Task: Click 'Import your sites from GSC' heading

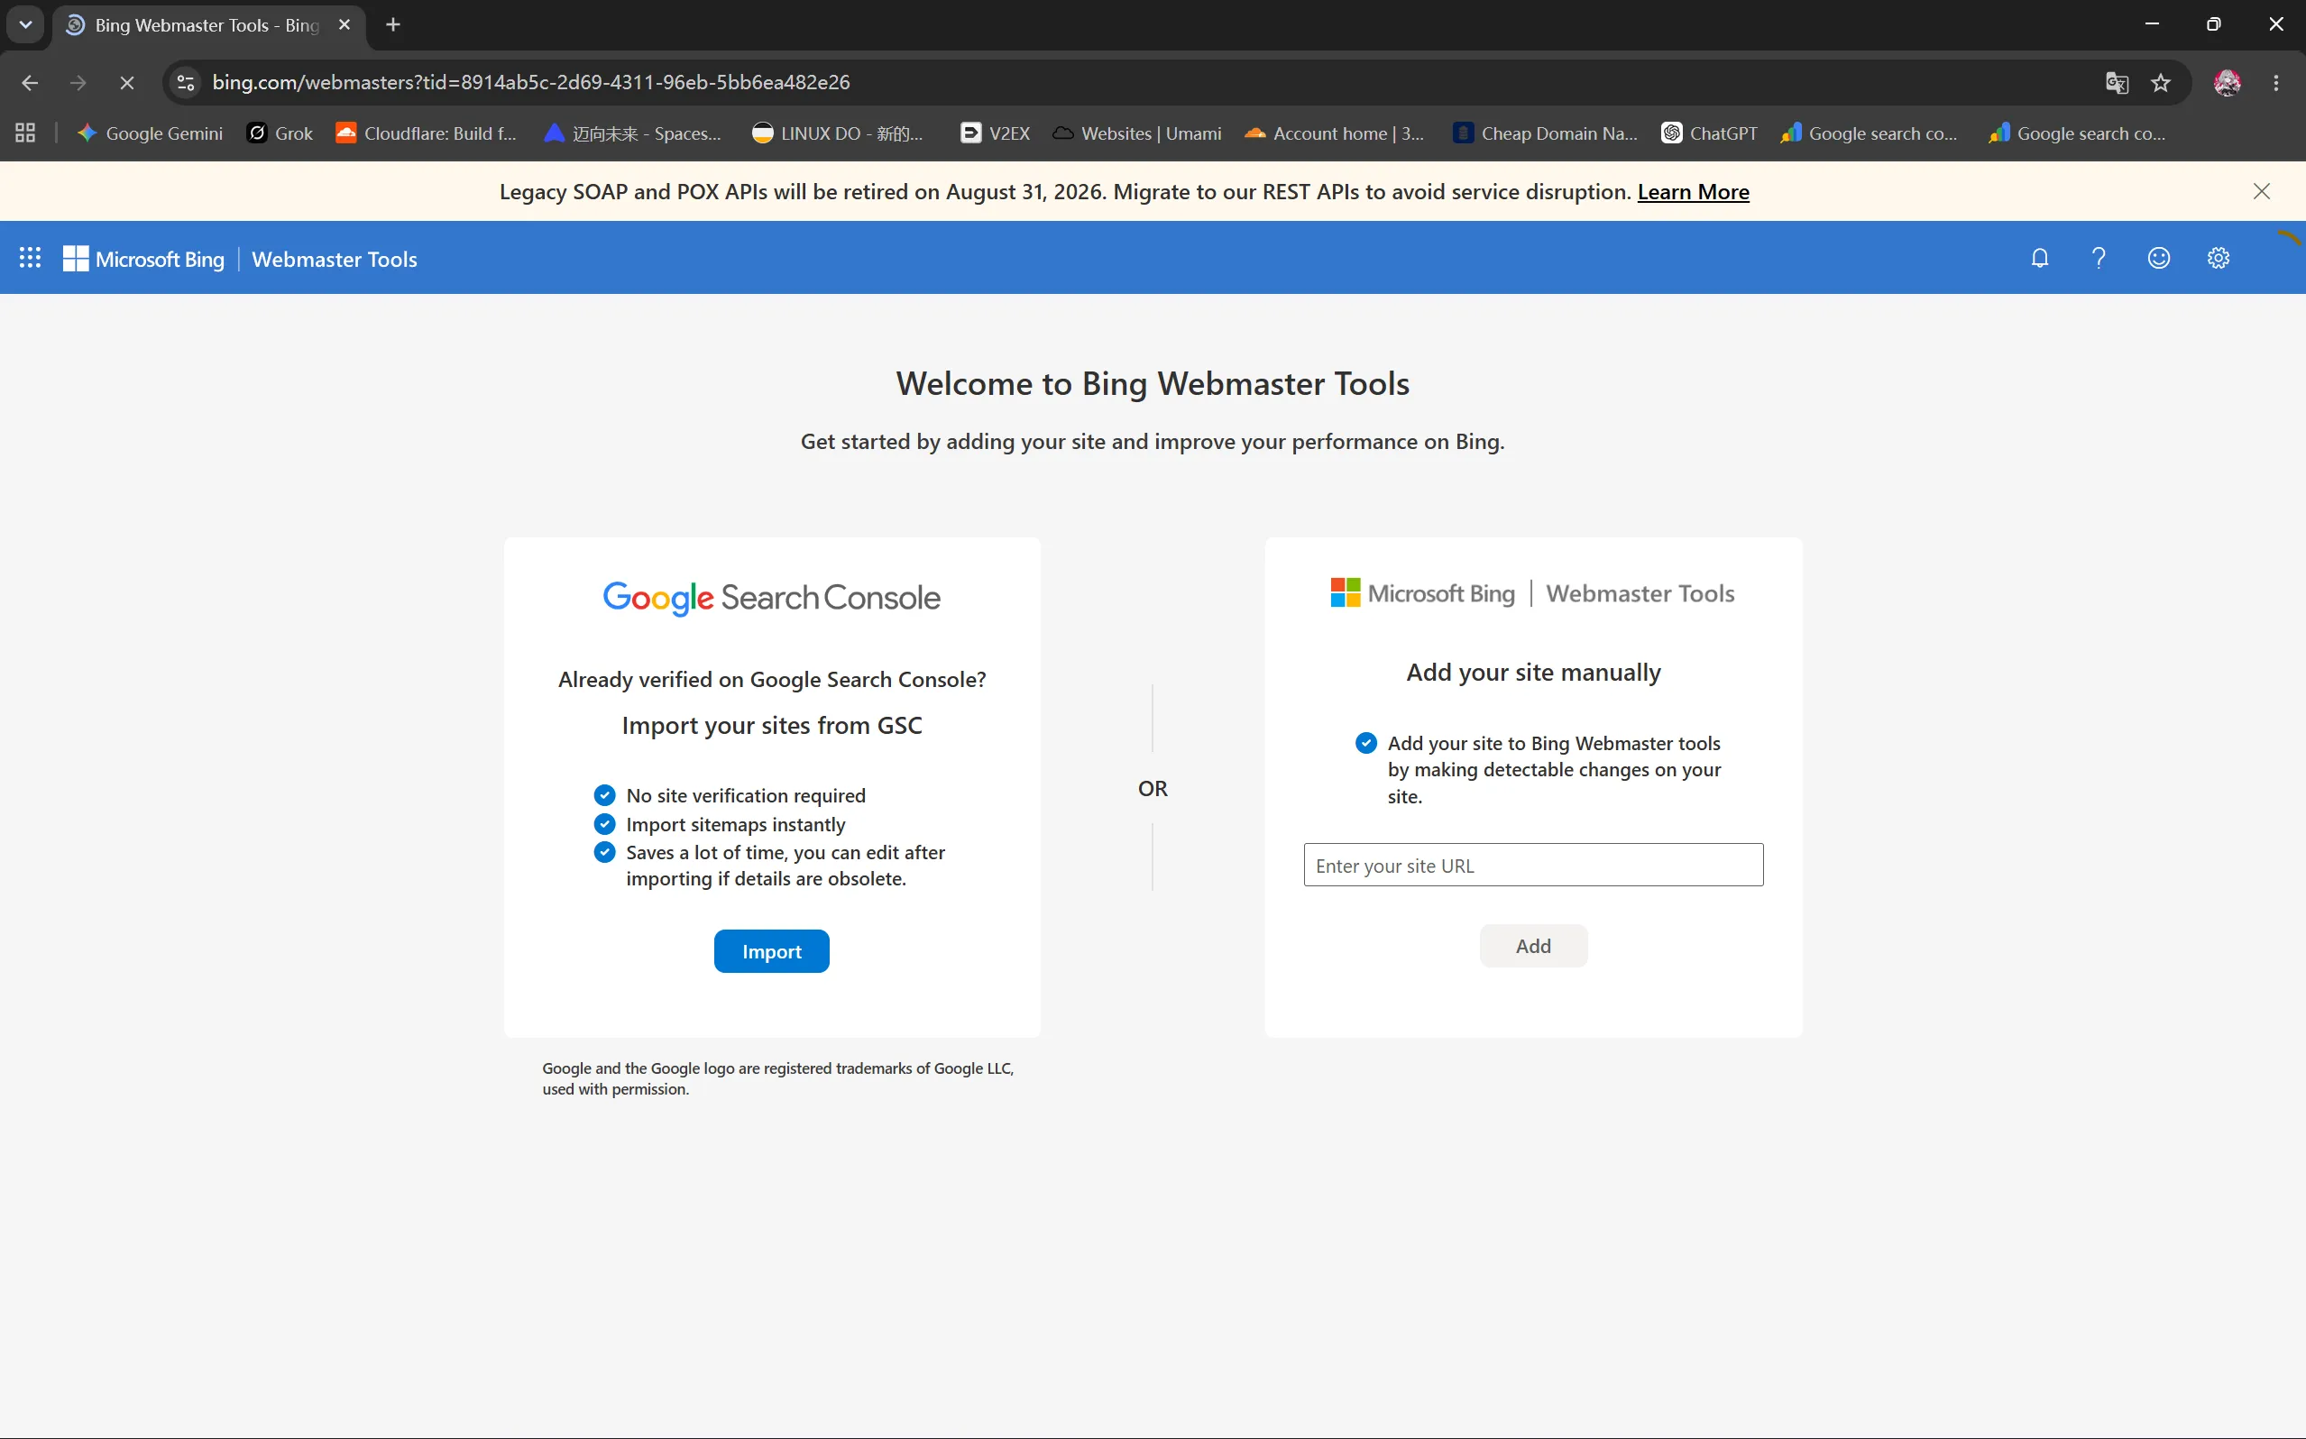Action: click(772, 725)
